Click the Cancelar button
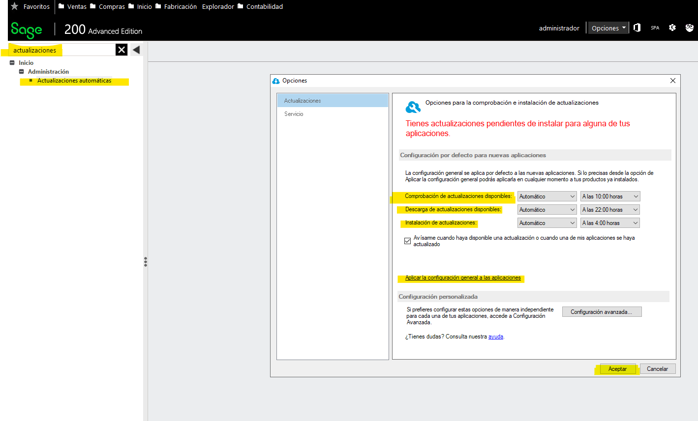This screenshot has width=698, height=421. coord(657,369)
